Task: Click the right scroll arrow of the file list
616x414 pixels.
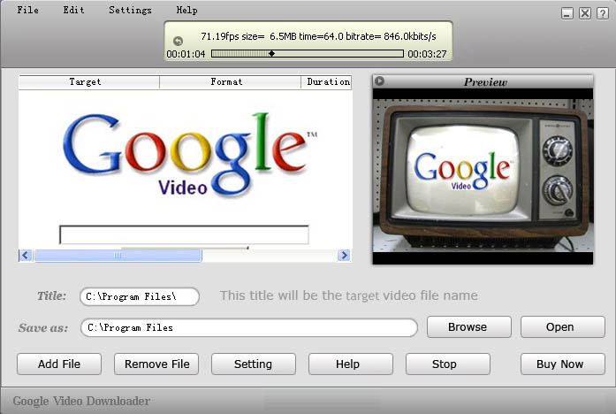Action: pos(344,256)
